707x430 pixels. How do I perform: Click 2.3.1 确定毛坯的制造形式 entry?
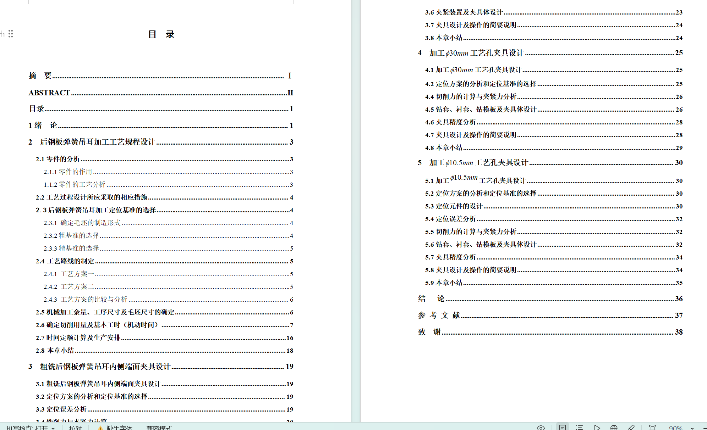[168, 223]
